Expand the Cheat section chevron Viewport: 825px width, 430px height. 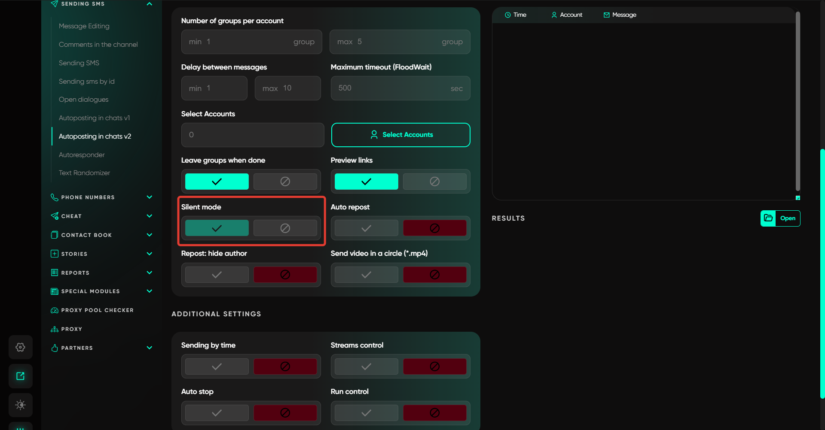point(149,216)
